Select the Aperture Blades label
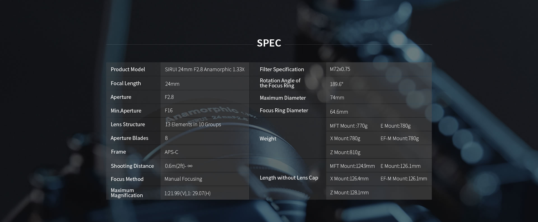538x222 pixels. [x=129, y=138]
